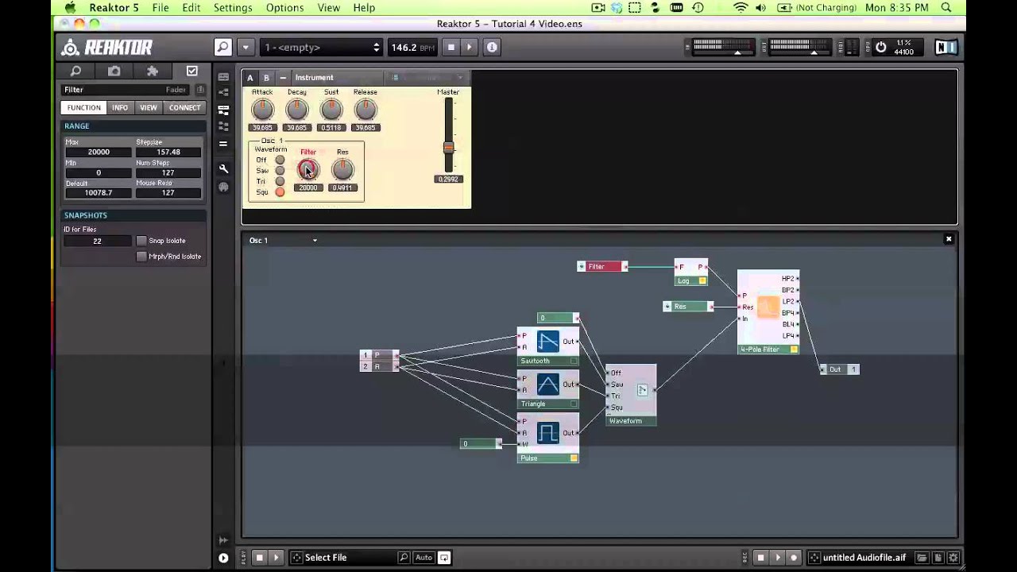Toggle the Auto button in the player
1017x572 pixels.
(x=423, y=558)
